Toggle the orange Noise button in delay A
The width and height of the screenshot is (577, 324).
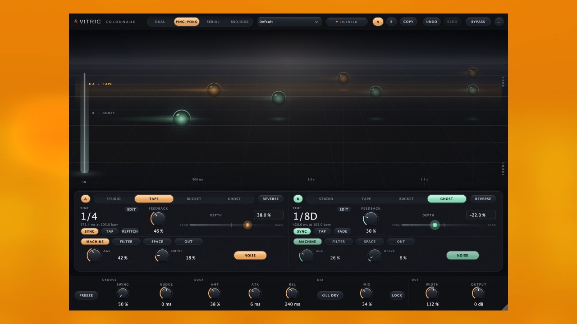[x=250, y=256]
